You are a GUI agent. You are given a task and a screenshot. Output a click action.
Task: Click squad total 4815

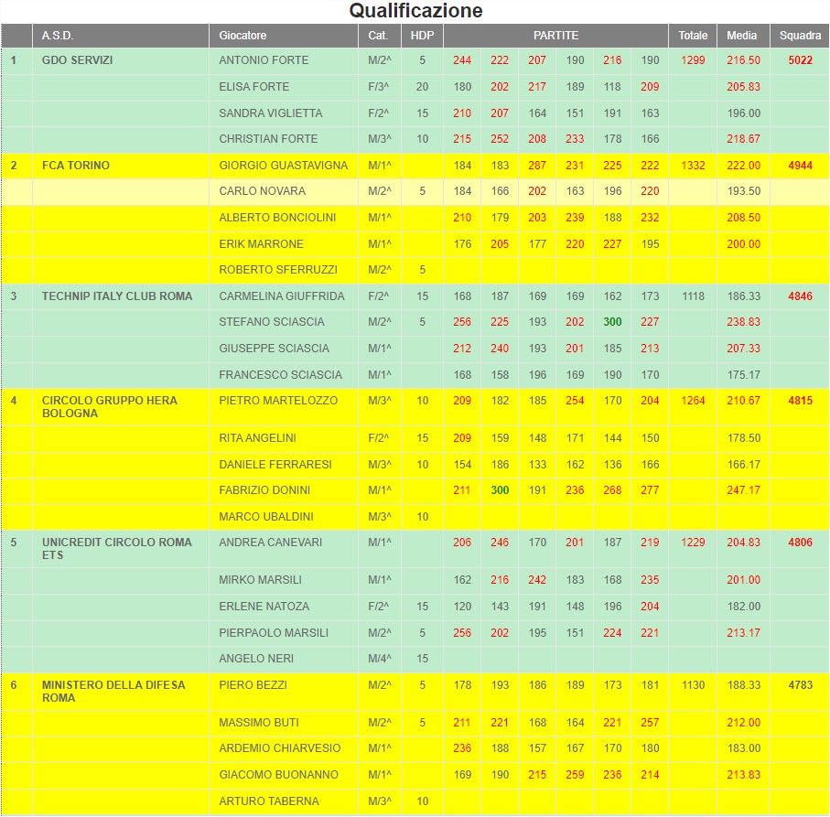tap(800, 401)
